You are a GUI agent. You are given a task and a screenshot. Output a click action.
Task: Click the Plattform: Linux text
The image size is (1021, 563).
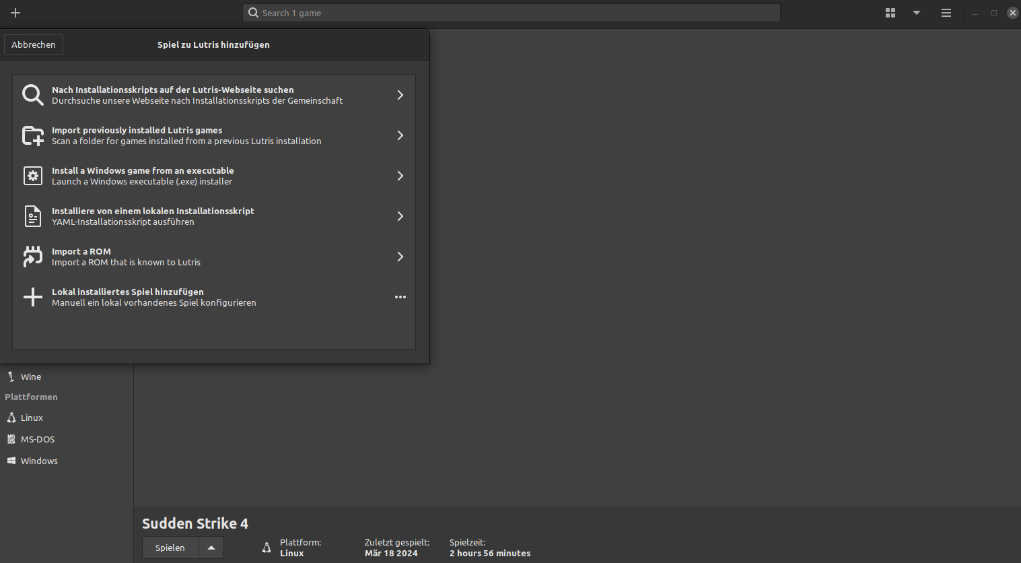click(x=300, y=548)
